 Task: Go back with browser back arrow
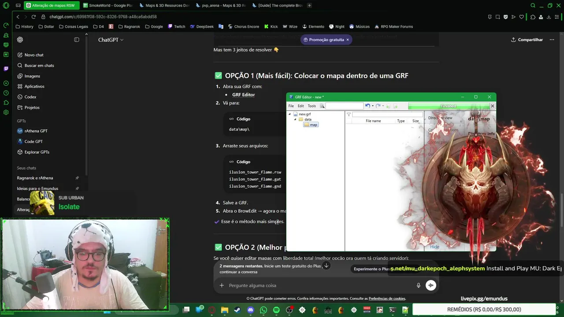[x=18, y=17]
